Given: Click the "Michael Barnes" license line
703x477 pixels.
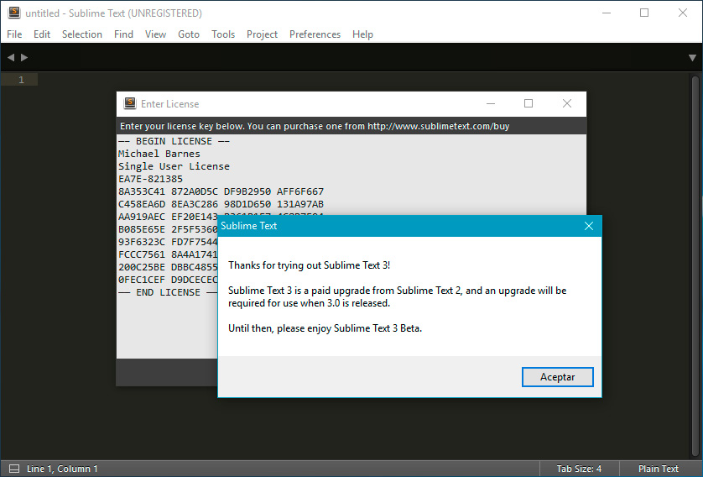Looking at the screenshot, I should (x=159, y=154).
